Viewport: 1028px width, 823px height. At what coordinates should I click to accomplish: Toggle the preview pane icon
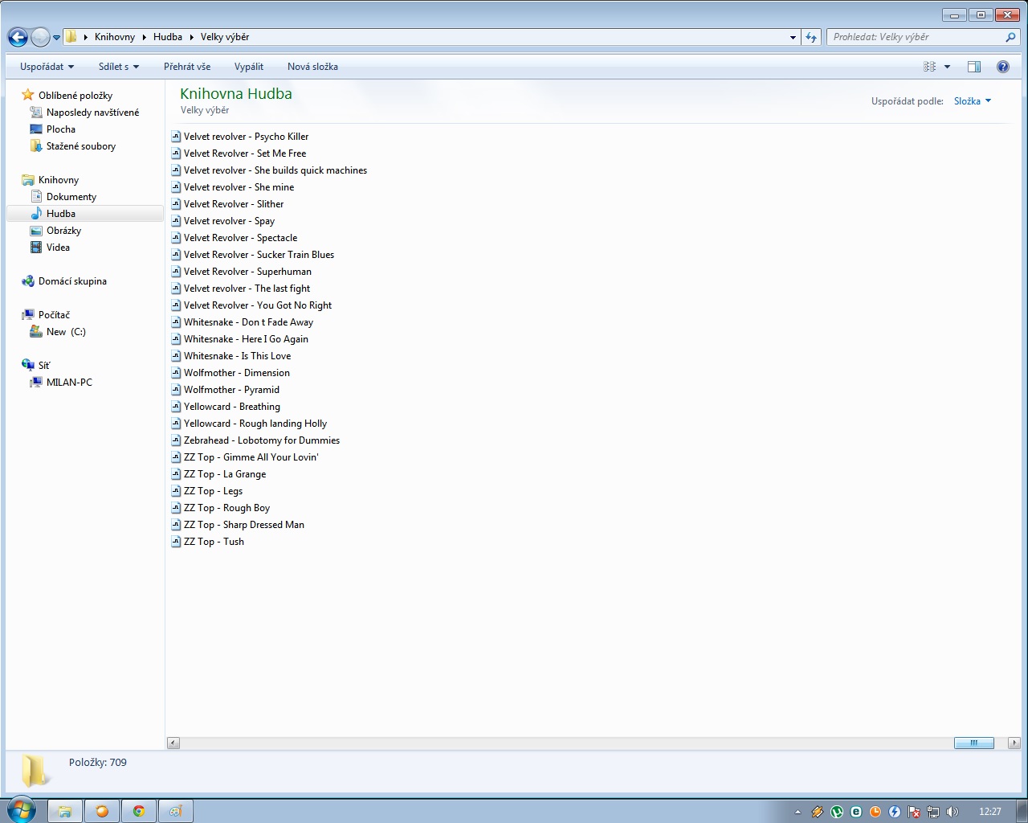[x=973, y=67]
